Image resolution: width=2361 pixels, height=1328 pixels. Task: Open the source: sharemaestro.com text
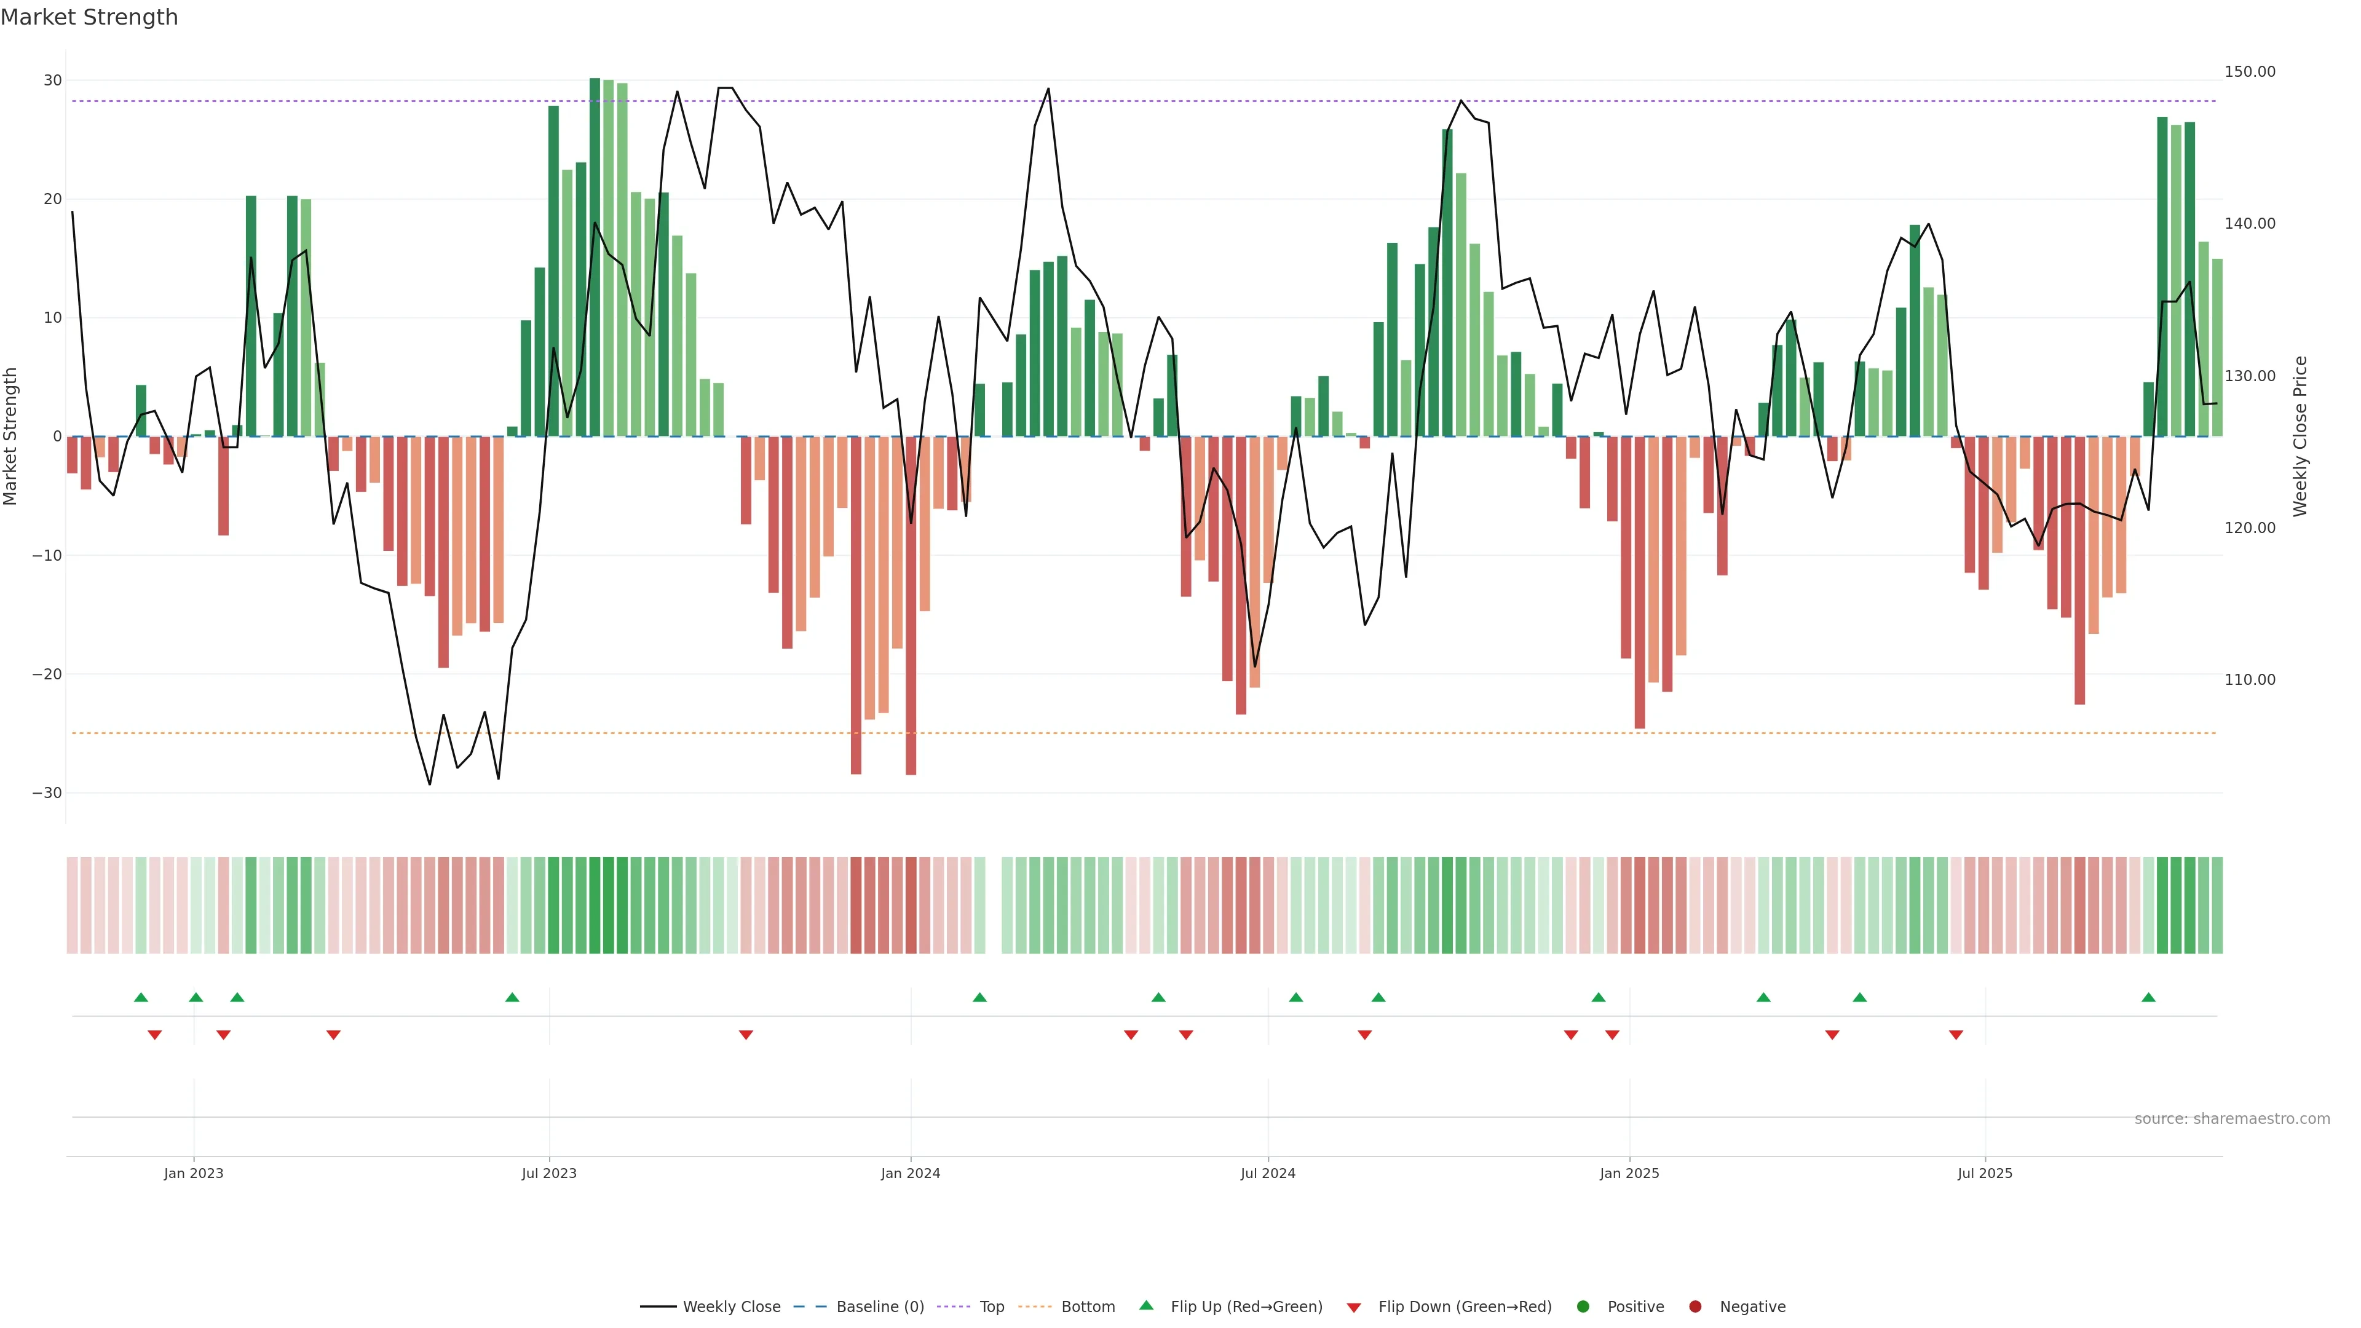pos(2232,1118)
